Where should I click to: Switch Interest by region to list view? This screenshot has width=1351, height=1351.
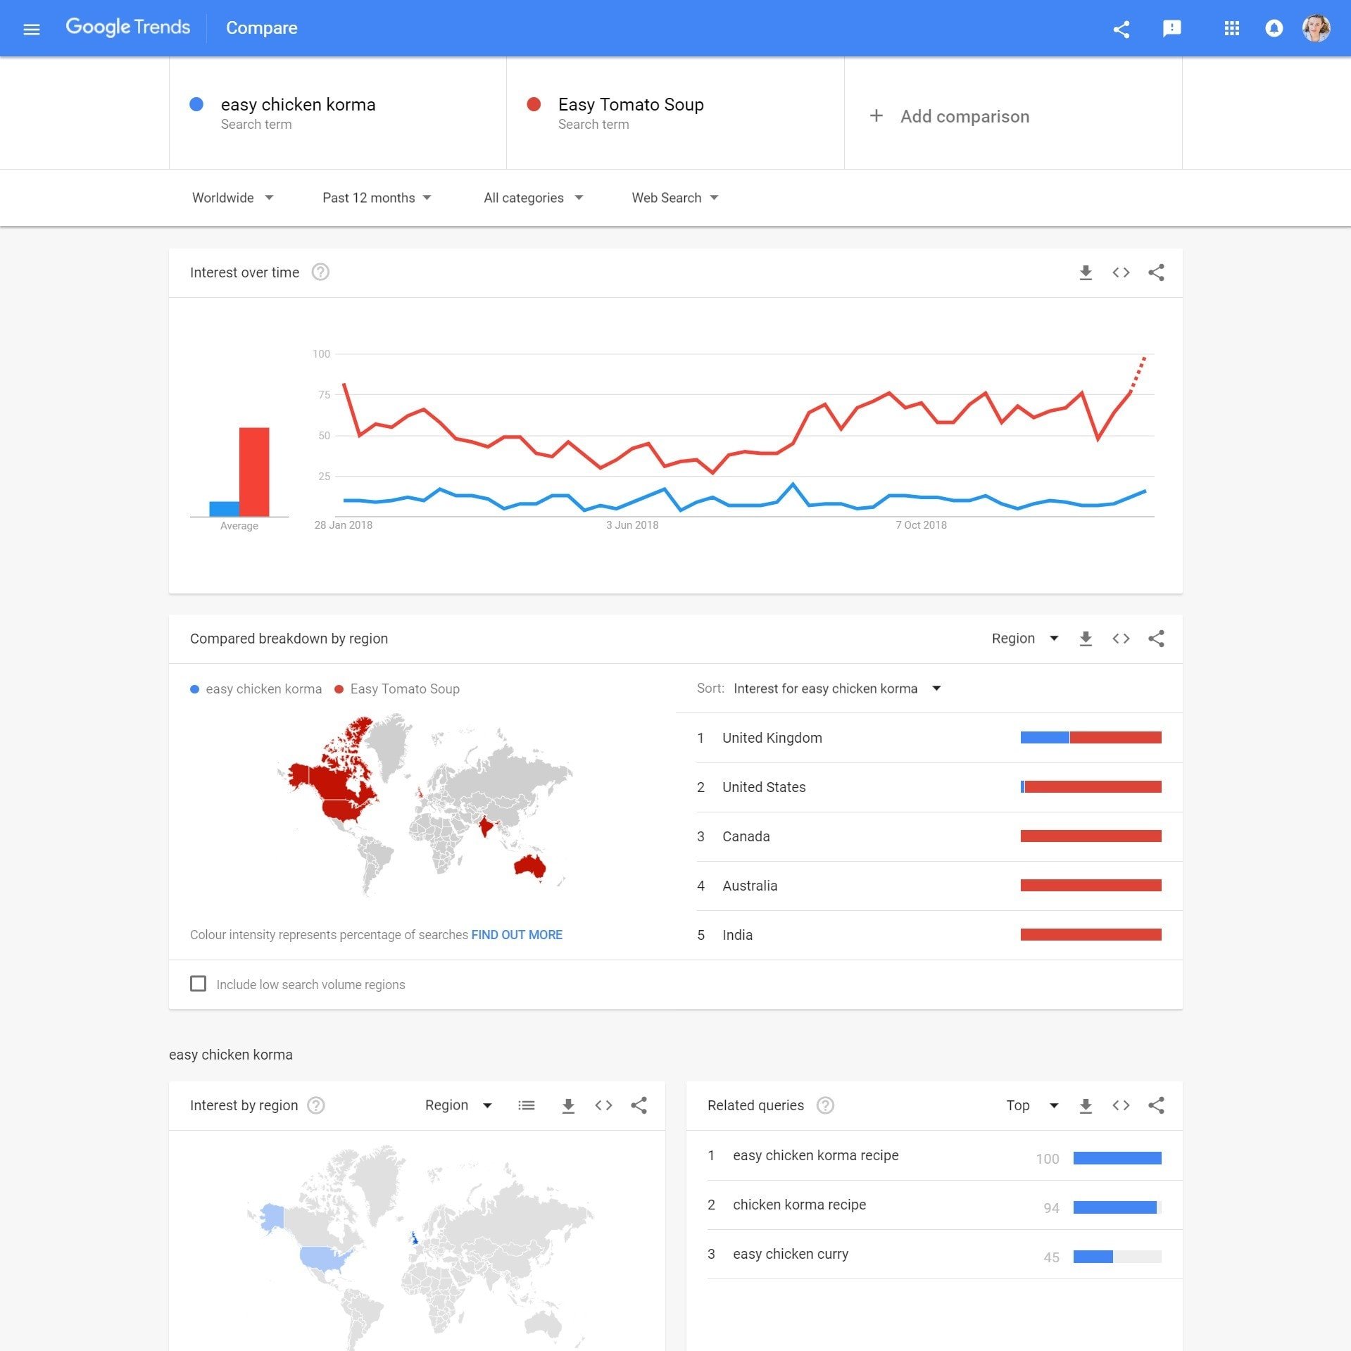click(526, 1105)
